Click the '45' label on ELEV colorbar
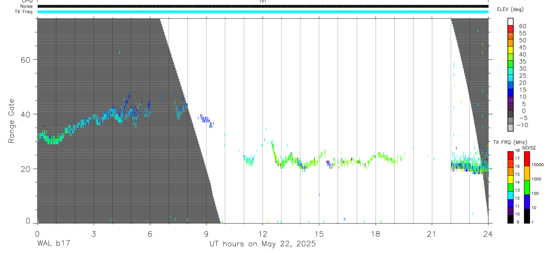Screen dimensions: 549x253 pos(523,47)
